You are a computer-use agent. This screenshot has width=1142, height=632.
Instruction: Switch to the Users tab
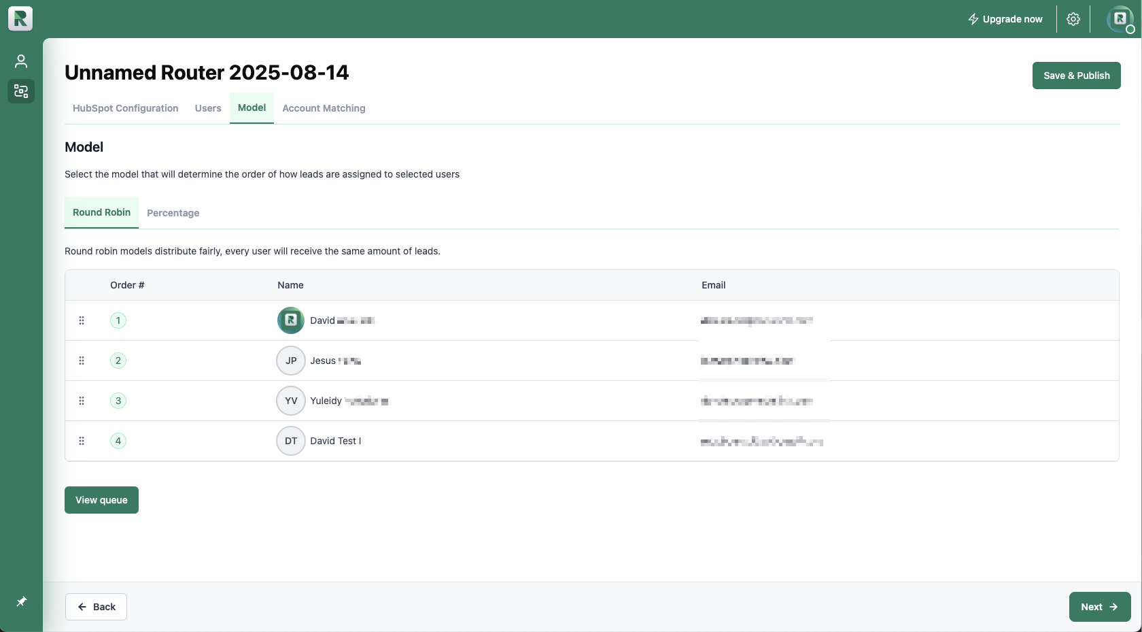click(208, 108)
